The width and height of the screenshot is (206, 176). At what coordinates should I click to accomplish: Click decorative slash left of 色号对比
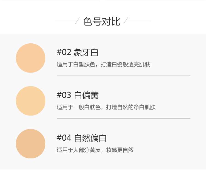pos(77,21)
